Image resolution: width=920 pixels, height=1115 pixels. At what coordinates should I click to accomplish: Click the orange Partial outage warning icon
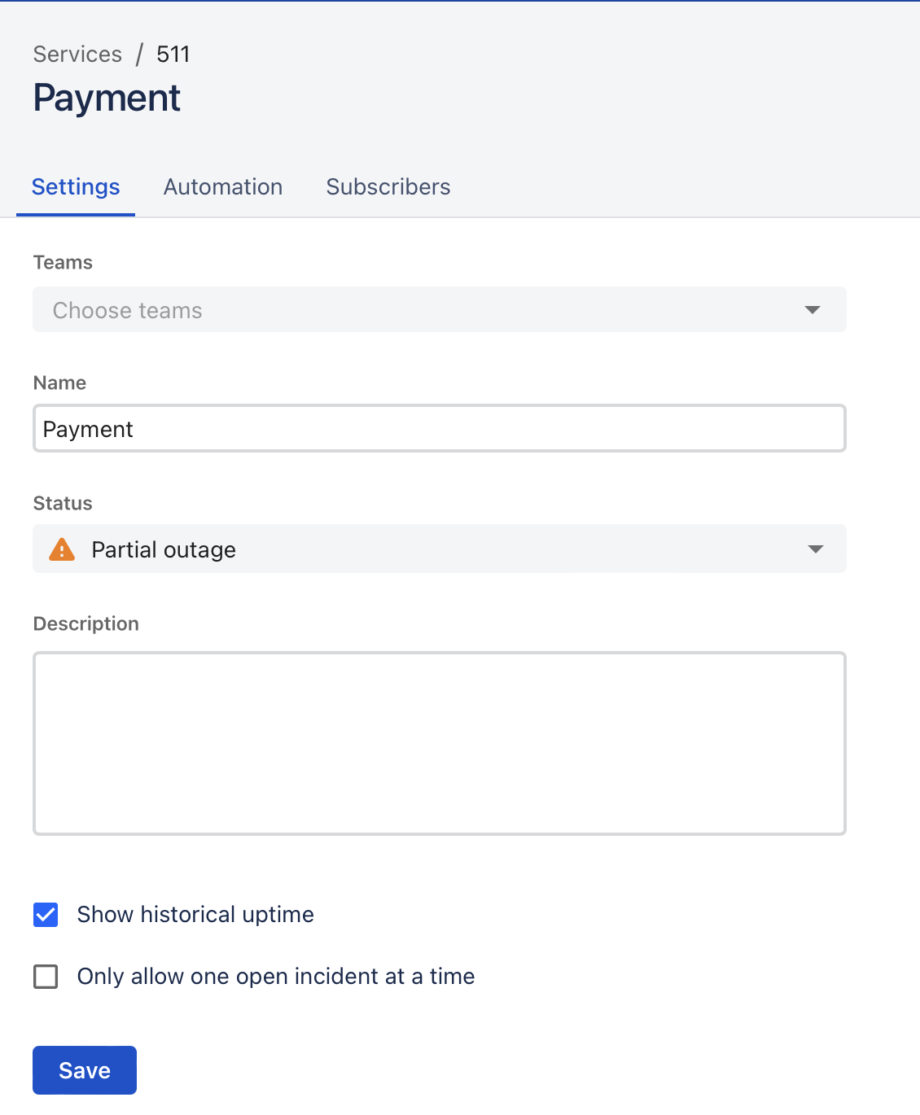point(62,550)
